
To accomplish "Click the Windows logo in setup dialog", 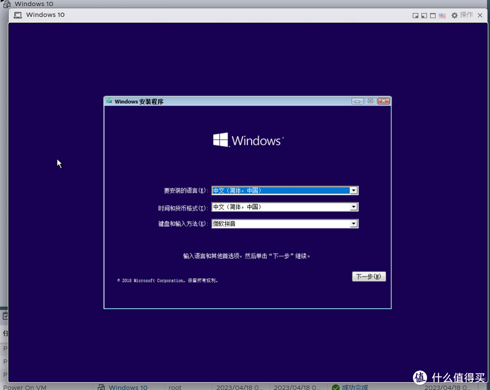I will tap(249, 140).
